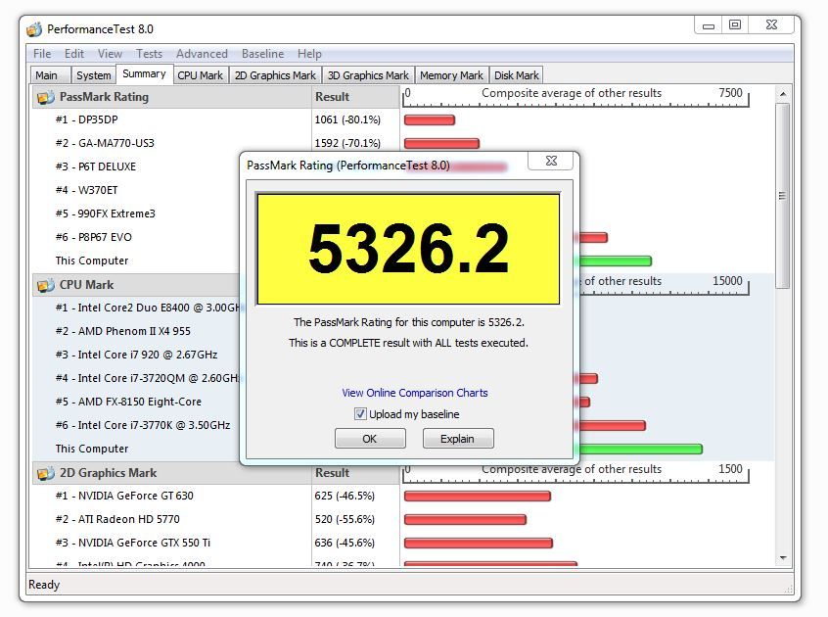Select the Intel Core i7-3720QM row
The image size is (828, 617).
pos(148,378)
